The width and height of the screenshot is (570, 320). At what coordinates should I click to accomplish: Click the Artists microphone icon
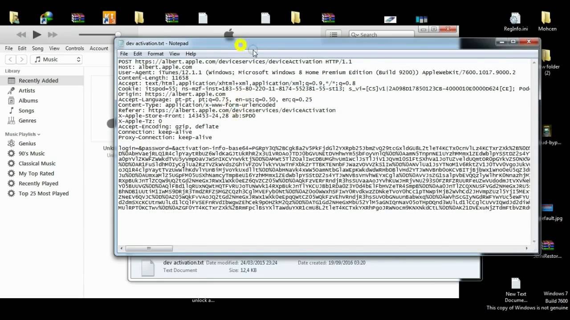(11, 90)
